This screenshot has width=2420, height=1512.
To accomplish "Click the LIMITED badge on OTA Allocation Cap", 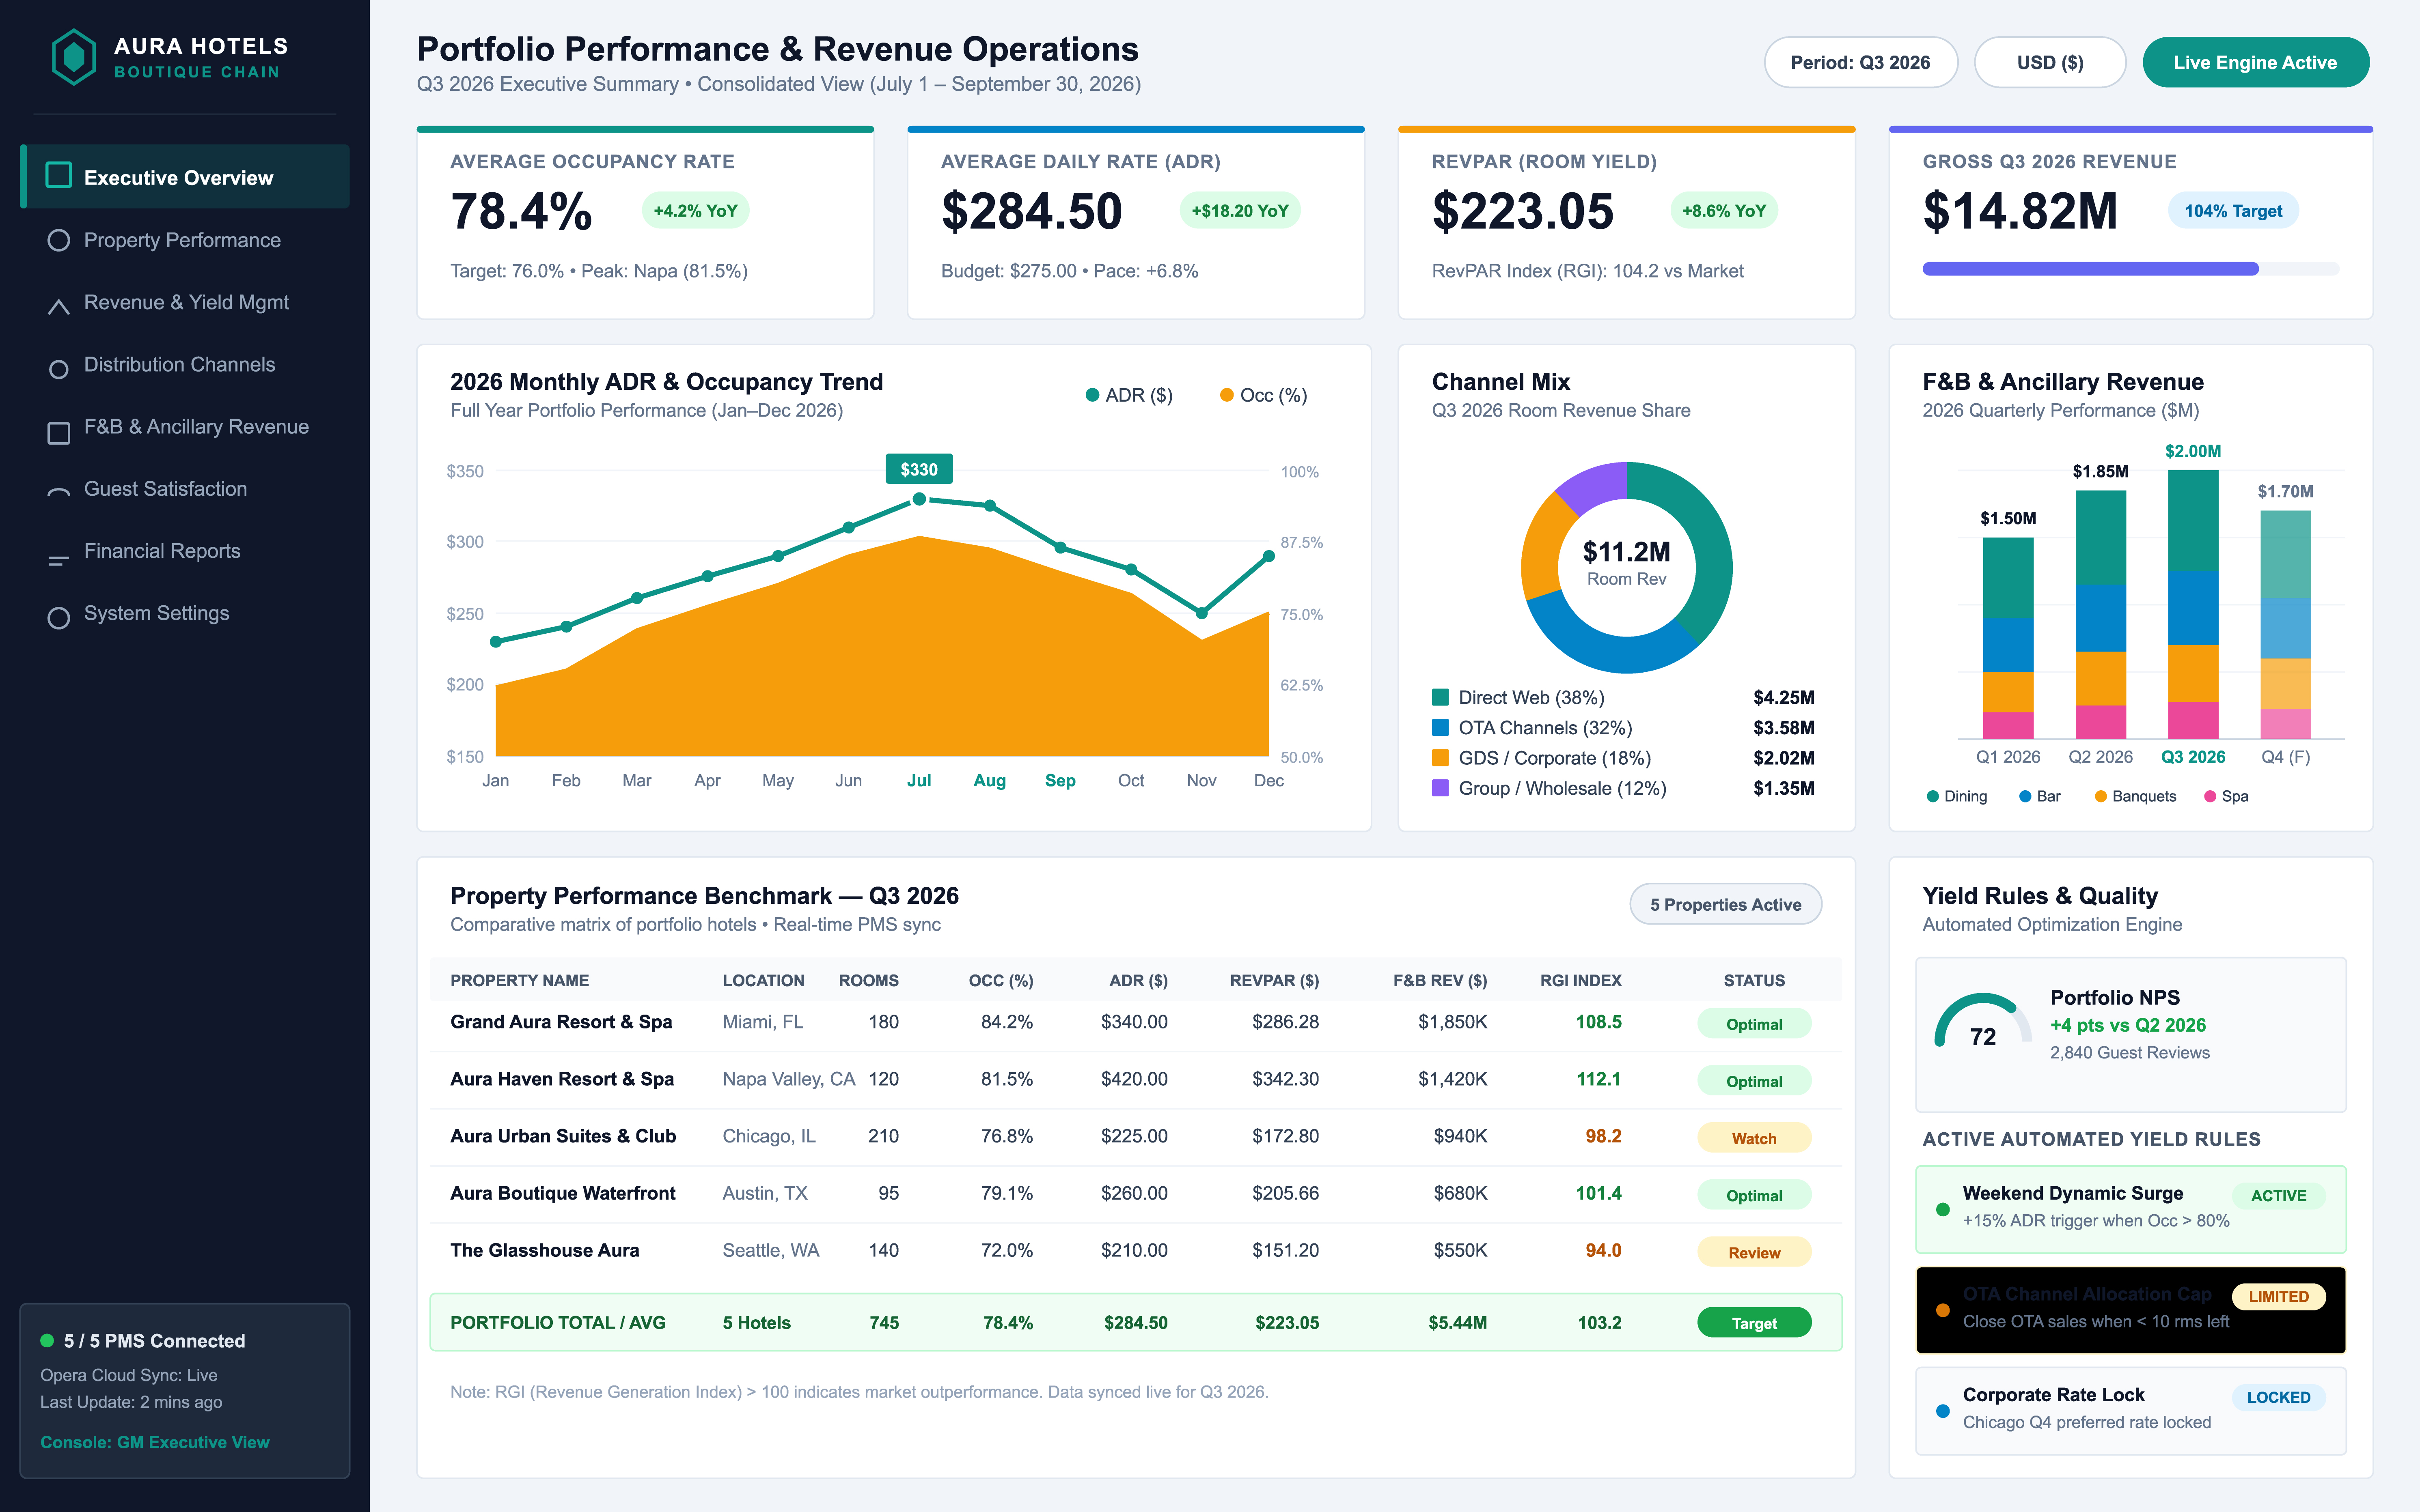I will point(2278,1296).
